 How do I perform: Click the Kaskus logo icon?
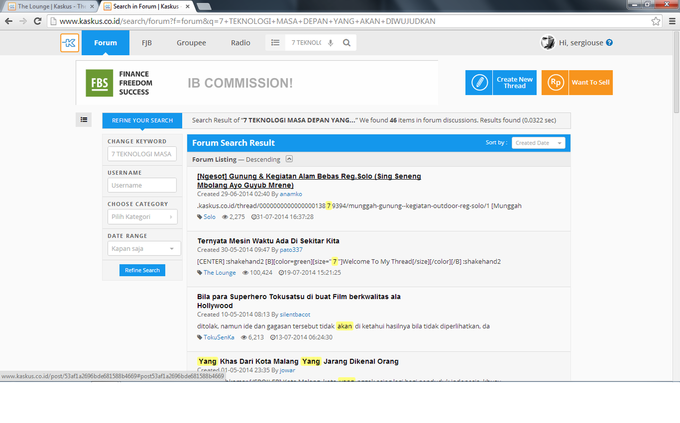point(70,43)
